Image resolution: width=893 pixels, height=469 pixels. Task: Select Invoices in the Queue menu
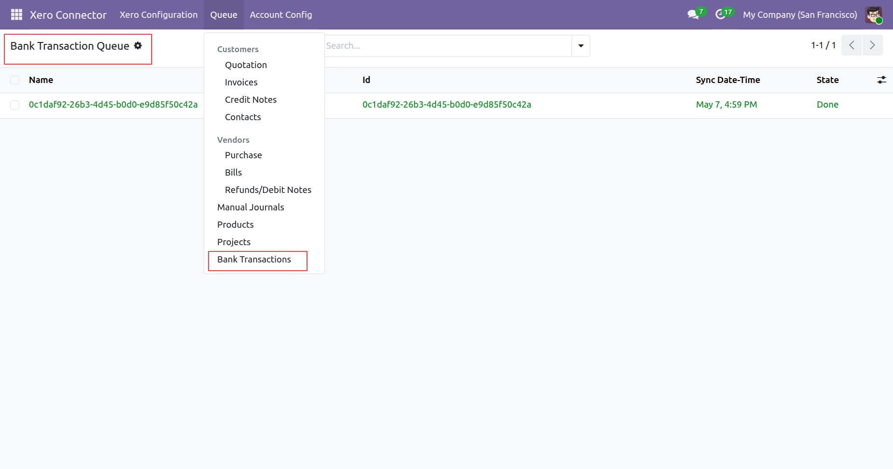coord(241,82)
